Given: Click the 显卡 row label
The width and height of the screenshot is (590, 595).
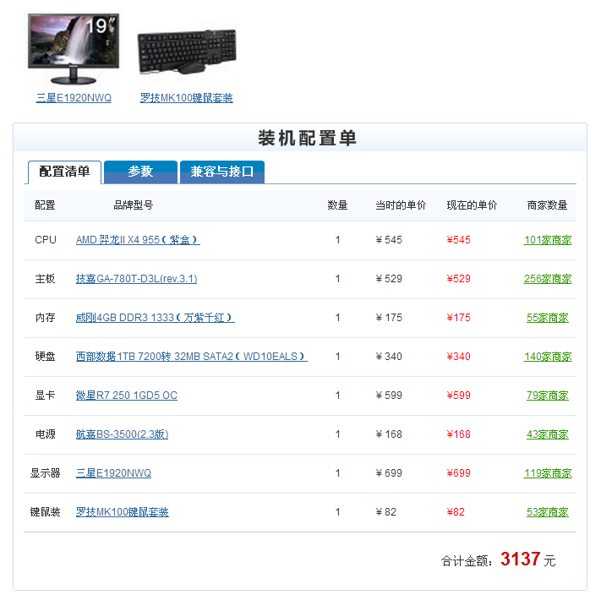Looking at the screenshot, I should pos(45,396).
